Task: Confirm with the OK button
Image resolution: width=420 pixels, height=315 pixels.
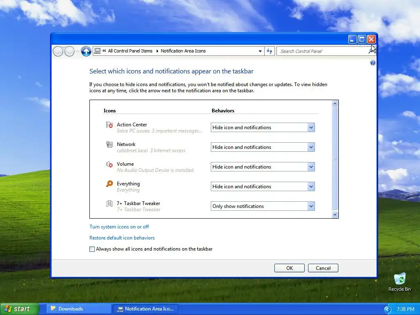Action: tap(289, 268)
